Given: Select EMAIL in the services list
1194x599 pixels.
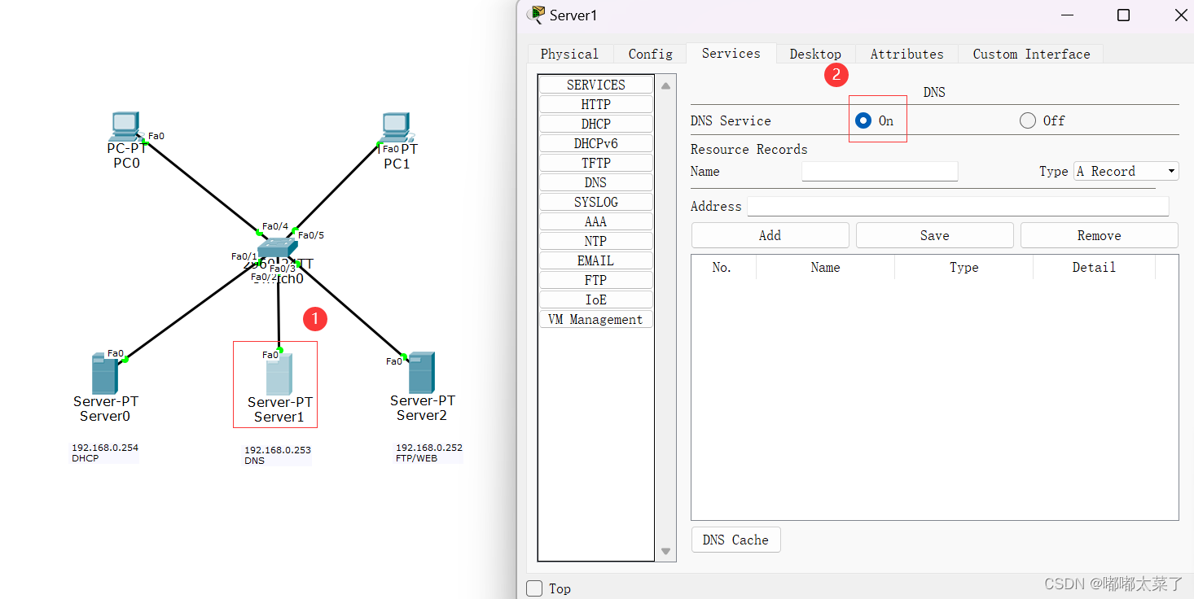Looking at the screenshot, I should (595, 260).
